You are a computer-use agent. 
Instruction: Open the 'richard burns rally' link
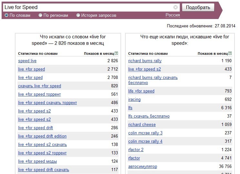[145, 61]
